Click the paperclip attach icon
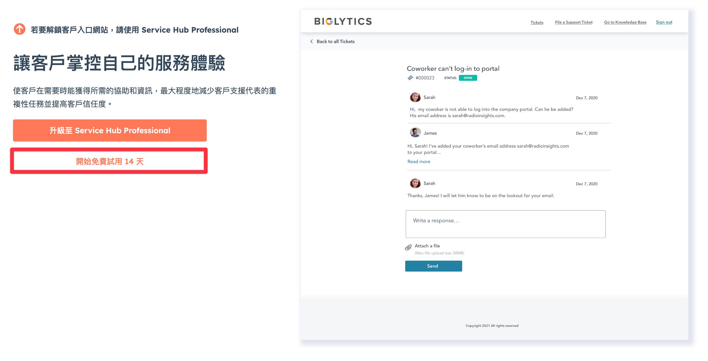This screenshot has width=708, height=361. point(408,247)
